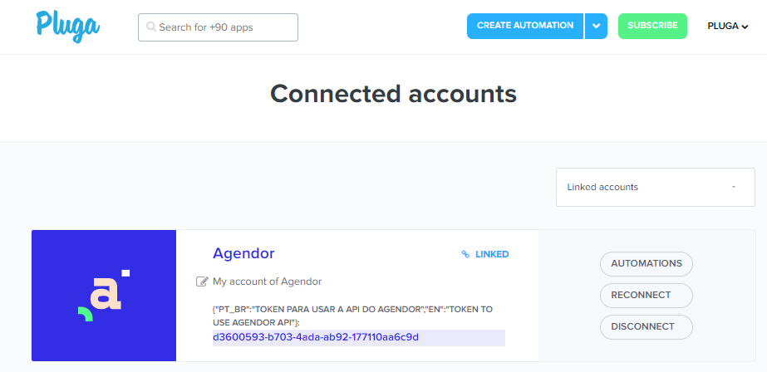767x372 pixels.
Task: Click the Create Automation button
Action: (524, 26)
